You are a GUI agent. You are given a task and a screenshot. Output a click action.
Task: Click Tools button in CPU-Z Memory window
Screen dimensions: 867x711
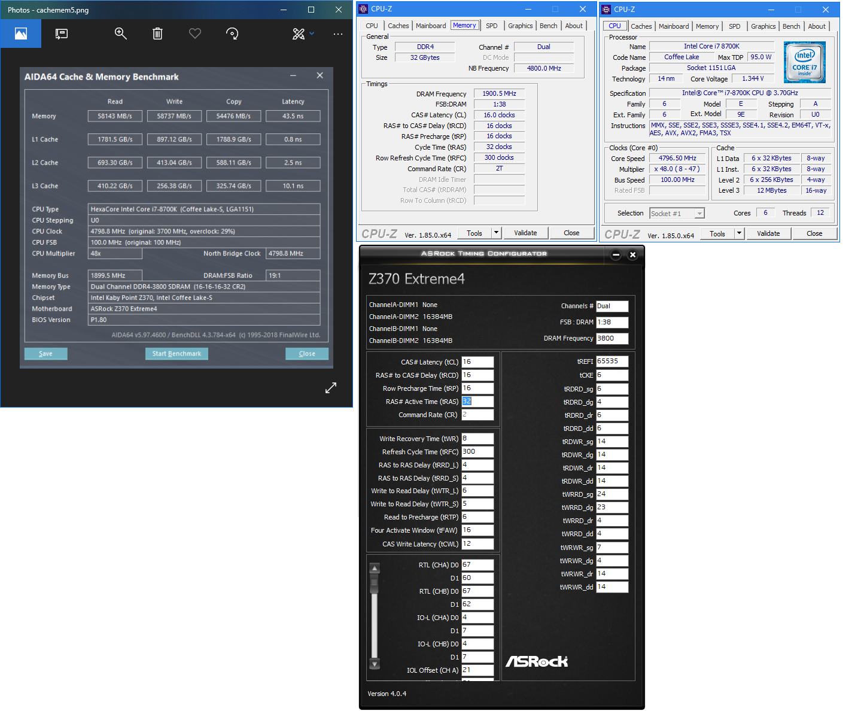pyautogui.click(x=474, y=233)
